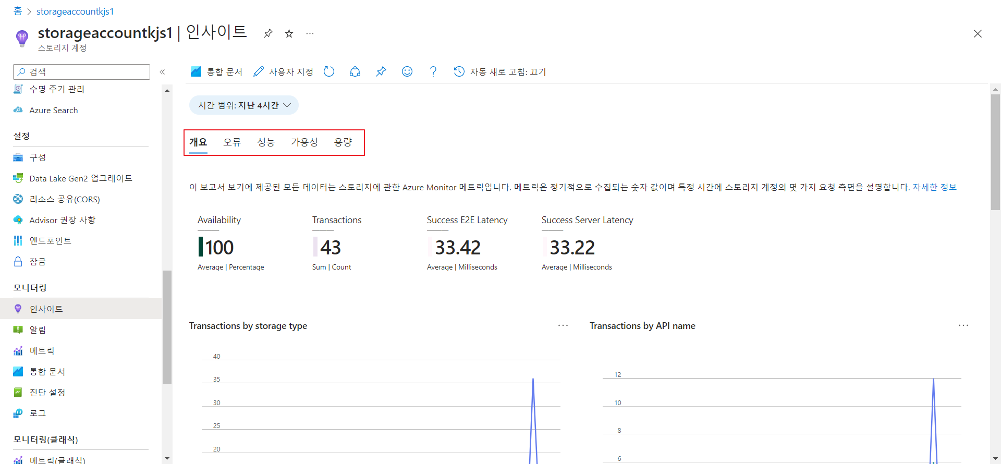This screenshot has height=464, width=1001.
Task: Switch to the 용량 tab
Action: click(343, 142)
